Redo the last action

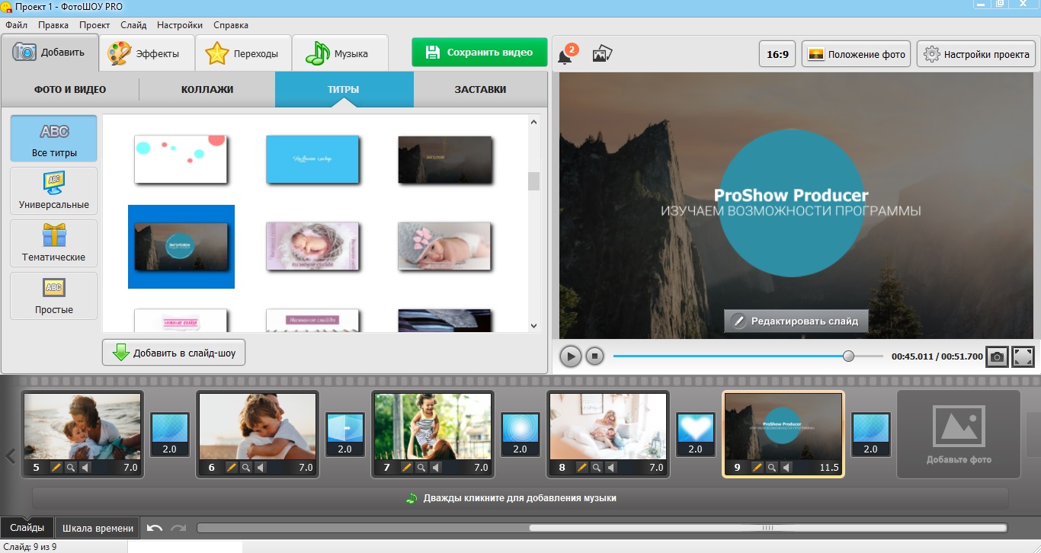click(178, 528)
